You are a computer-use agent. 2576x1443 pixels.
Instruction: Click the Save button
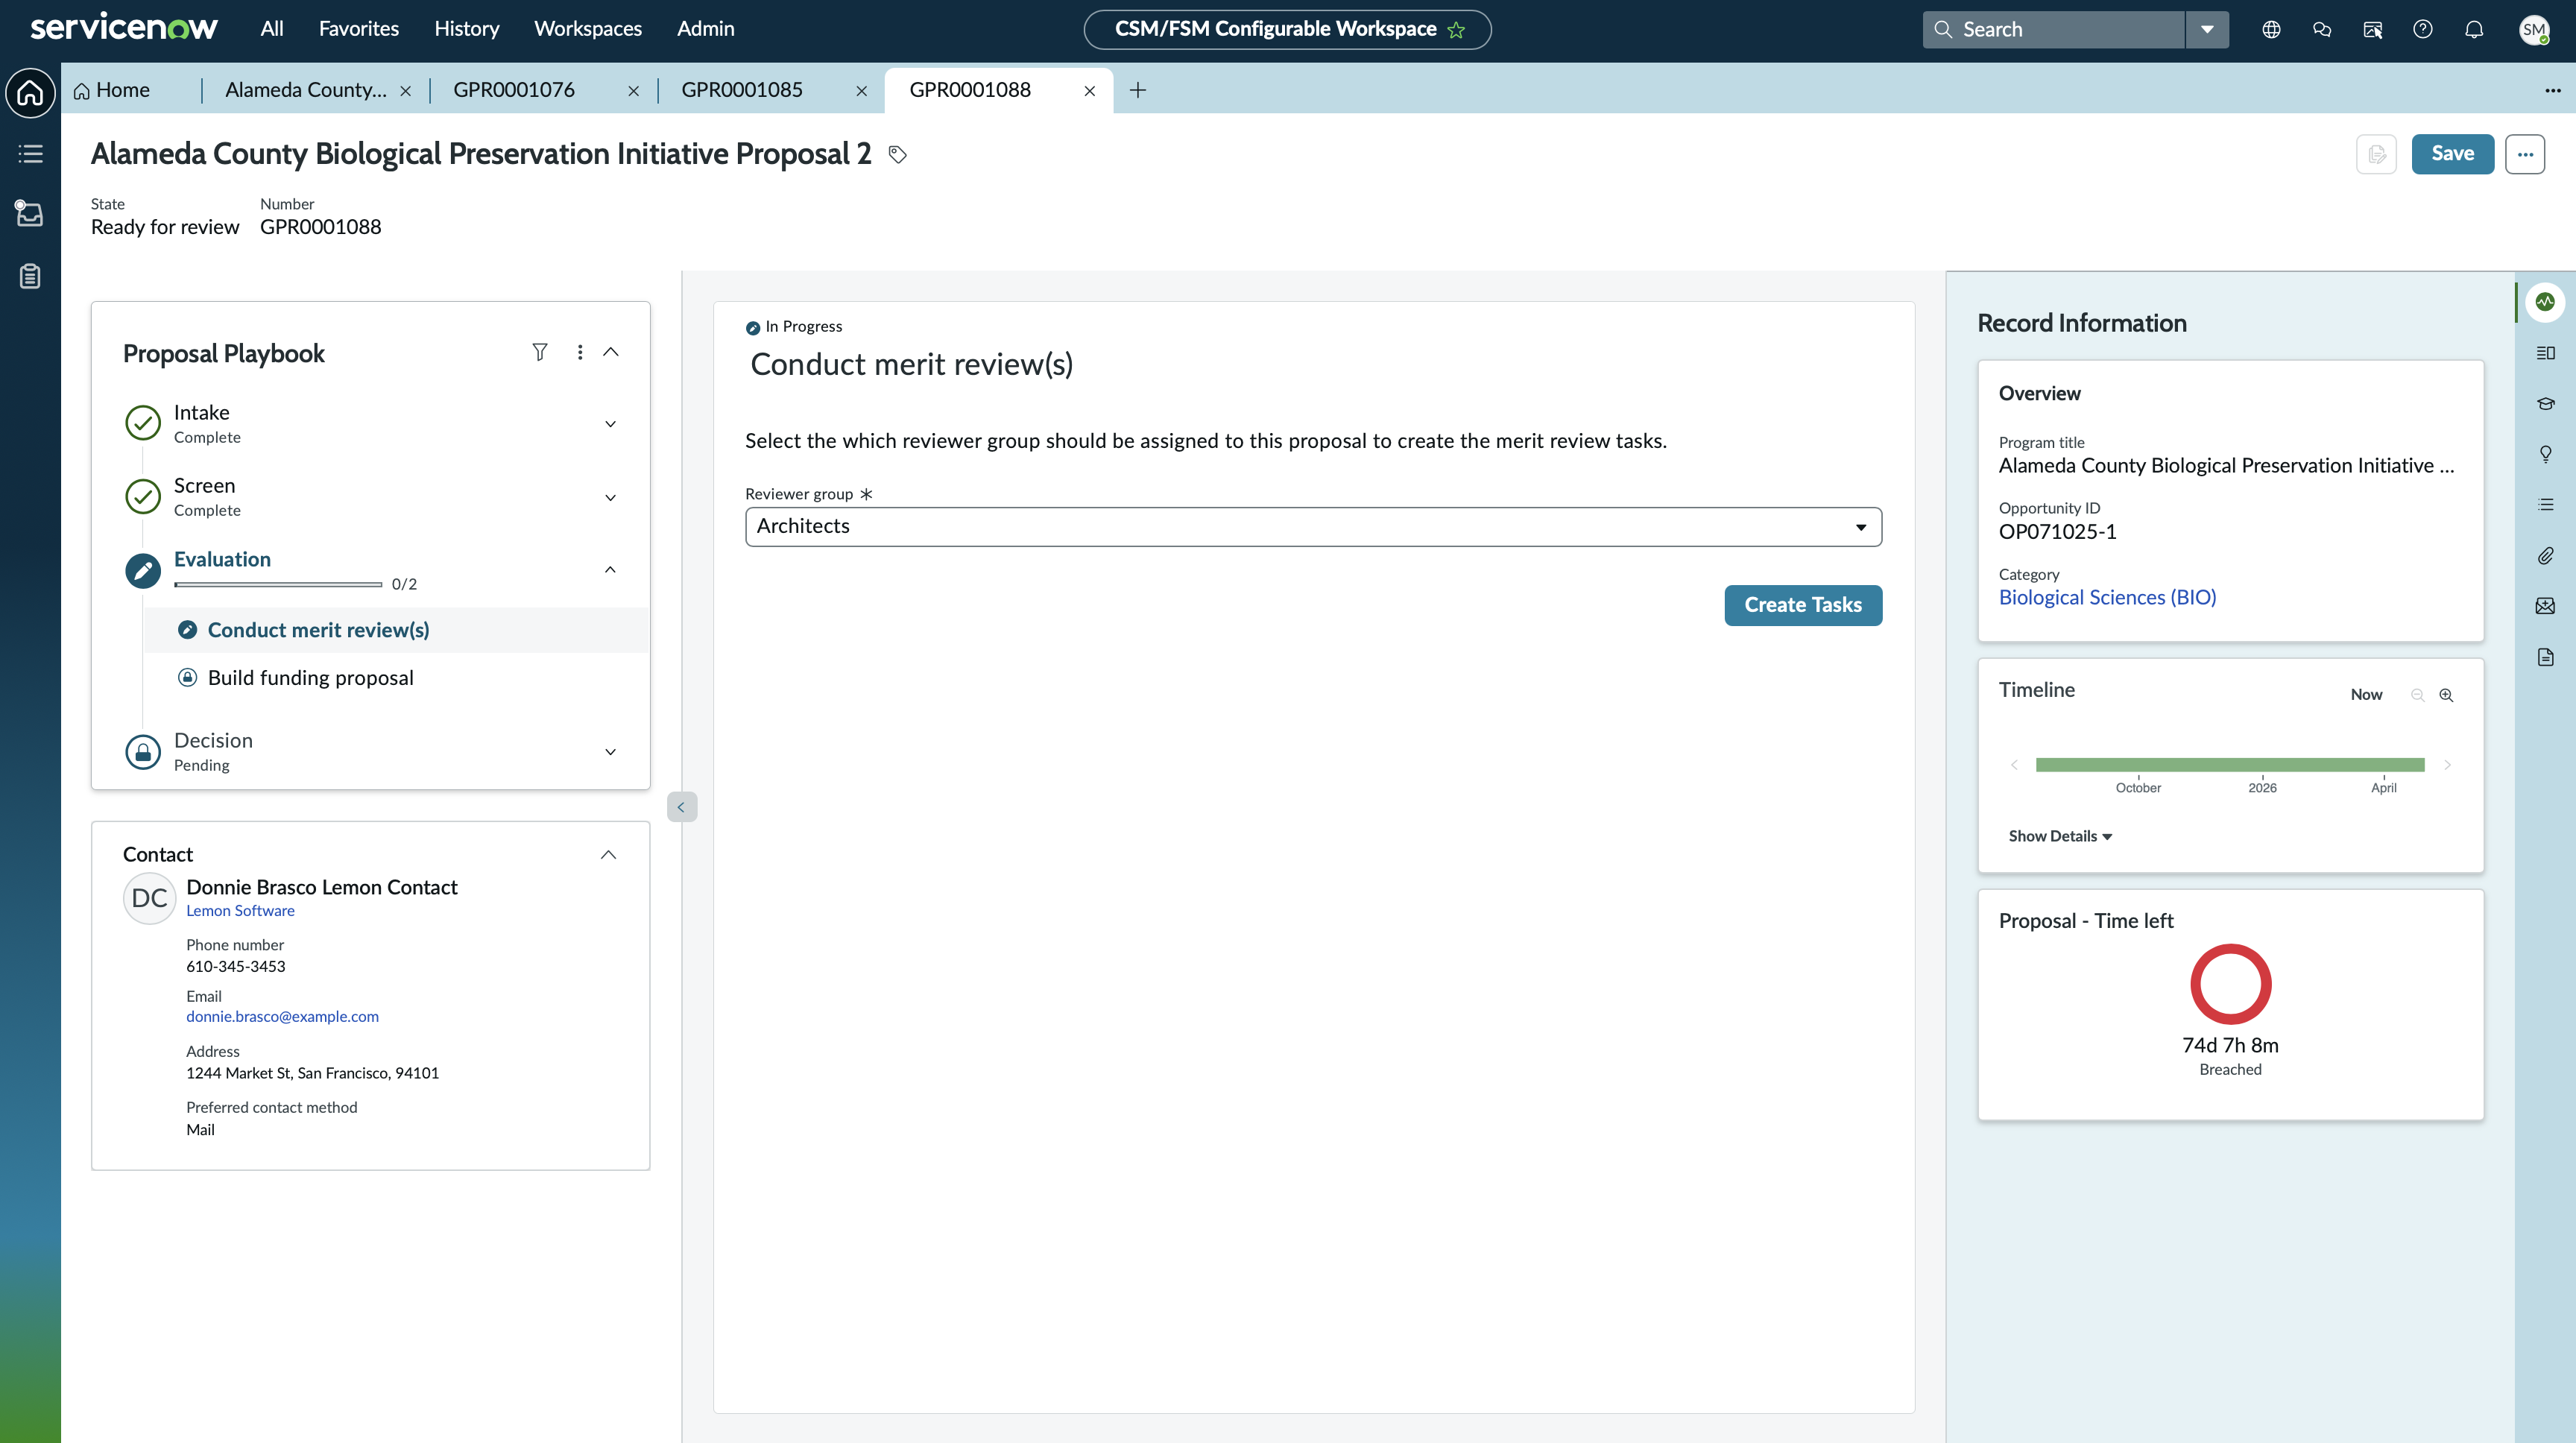click(2452, 154)
